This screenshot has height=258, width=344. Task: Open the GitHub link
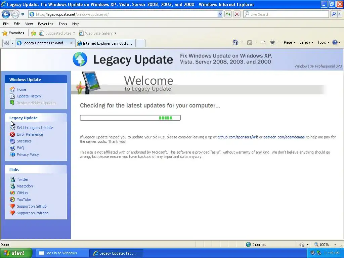(22, 193)
